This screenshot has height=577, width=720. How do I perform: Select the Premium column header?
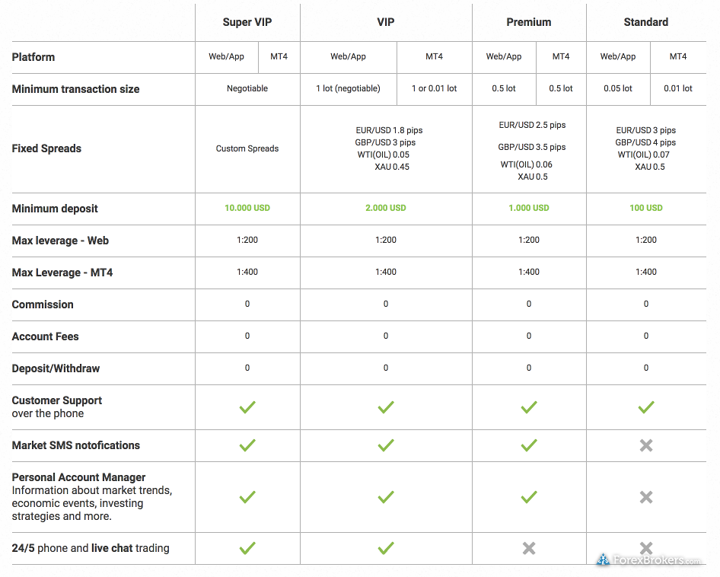tap(529, 22)
